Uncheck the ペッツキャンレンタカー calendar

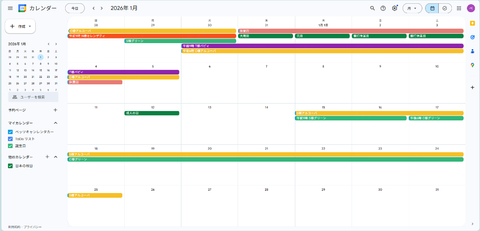pos(10,132)
